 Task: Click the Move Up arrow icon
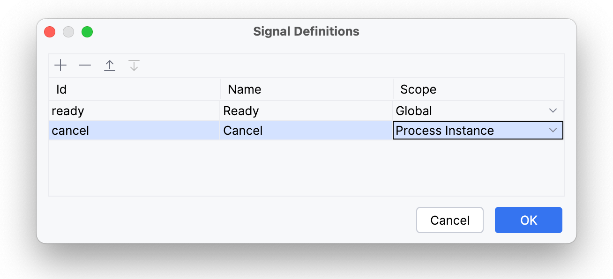pos(110,65)
